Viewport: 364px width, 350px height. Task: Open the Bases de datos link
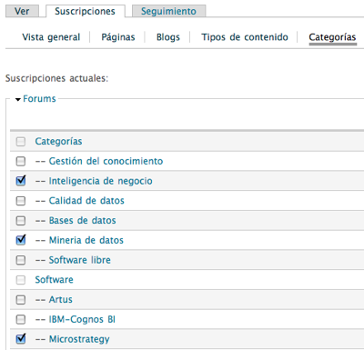tap(83, 220)
